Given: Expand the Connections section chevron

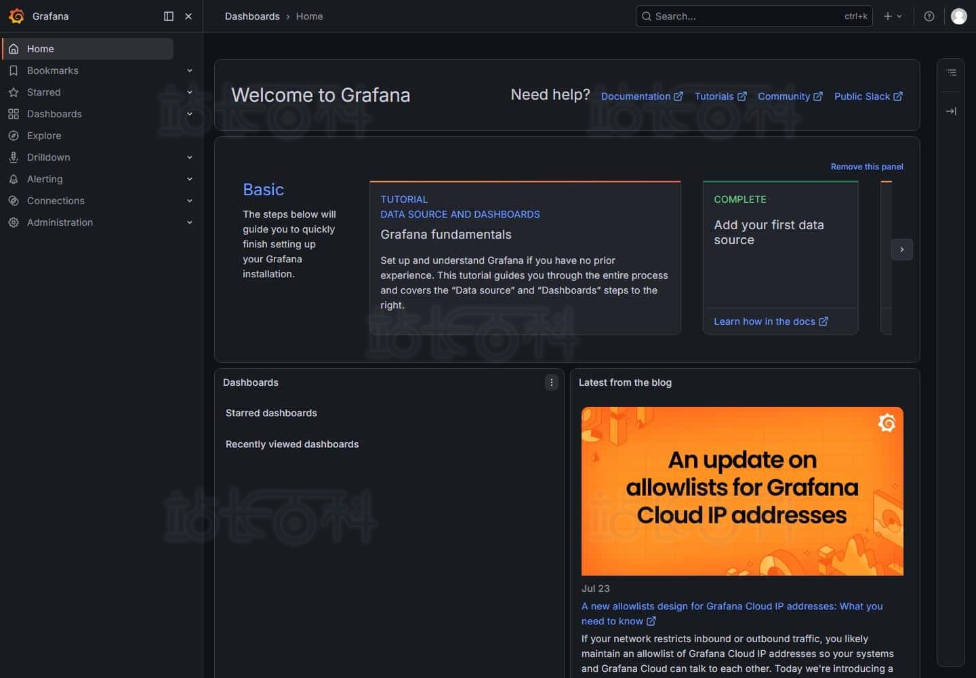Looking at the screenshot, I should click(190, 201).
